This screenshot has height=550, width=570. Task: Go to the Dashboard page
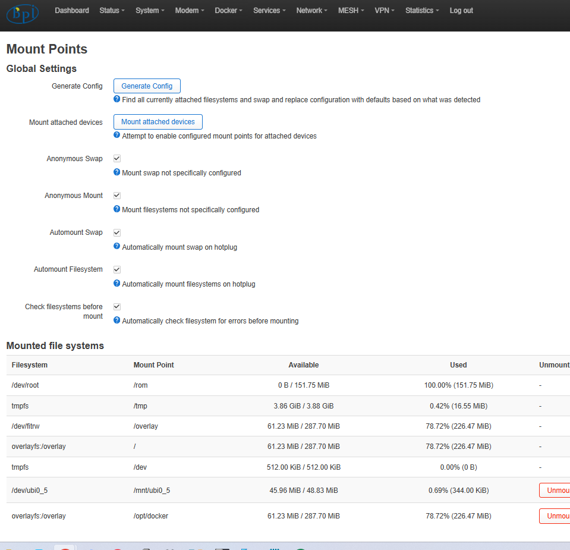coord(72,11)
